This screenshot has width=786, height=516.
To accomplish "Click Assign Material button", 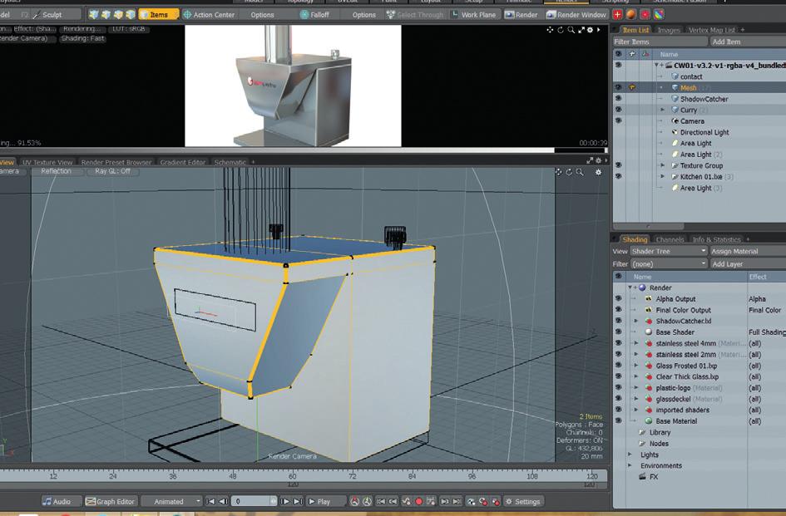I will [x=747, y=251].
